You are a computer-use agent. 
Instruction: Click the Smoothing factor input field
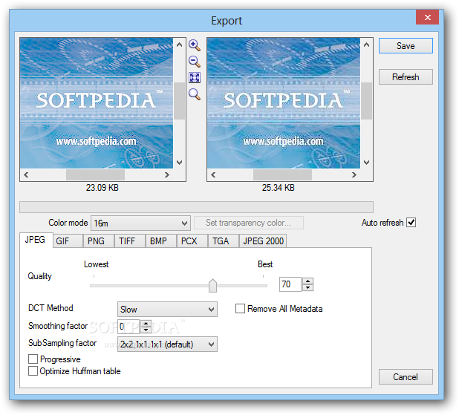(128, 327)
